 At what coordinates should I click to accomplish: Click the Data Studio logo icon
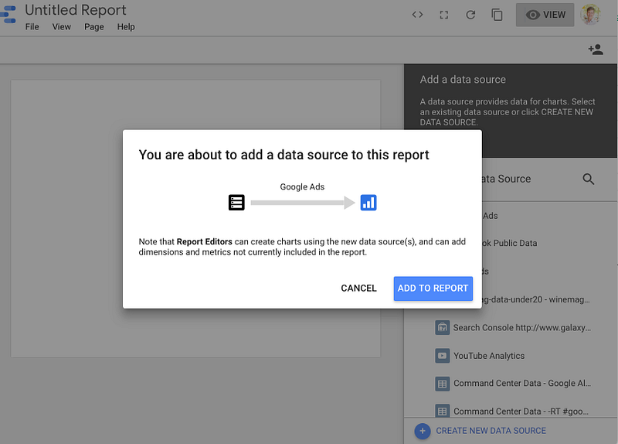pos(8,15)
